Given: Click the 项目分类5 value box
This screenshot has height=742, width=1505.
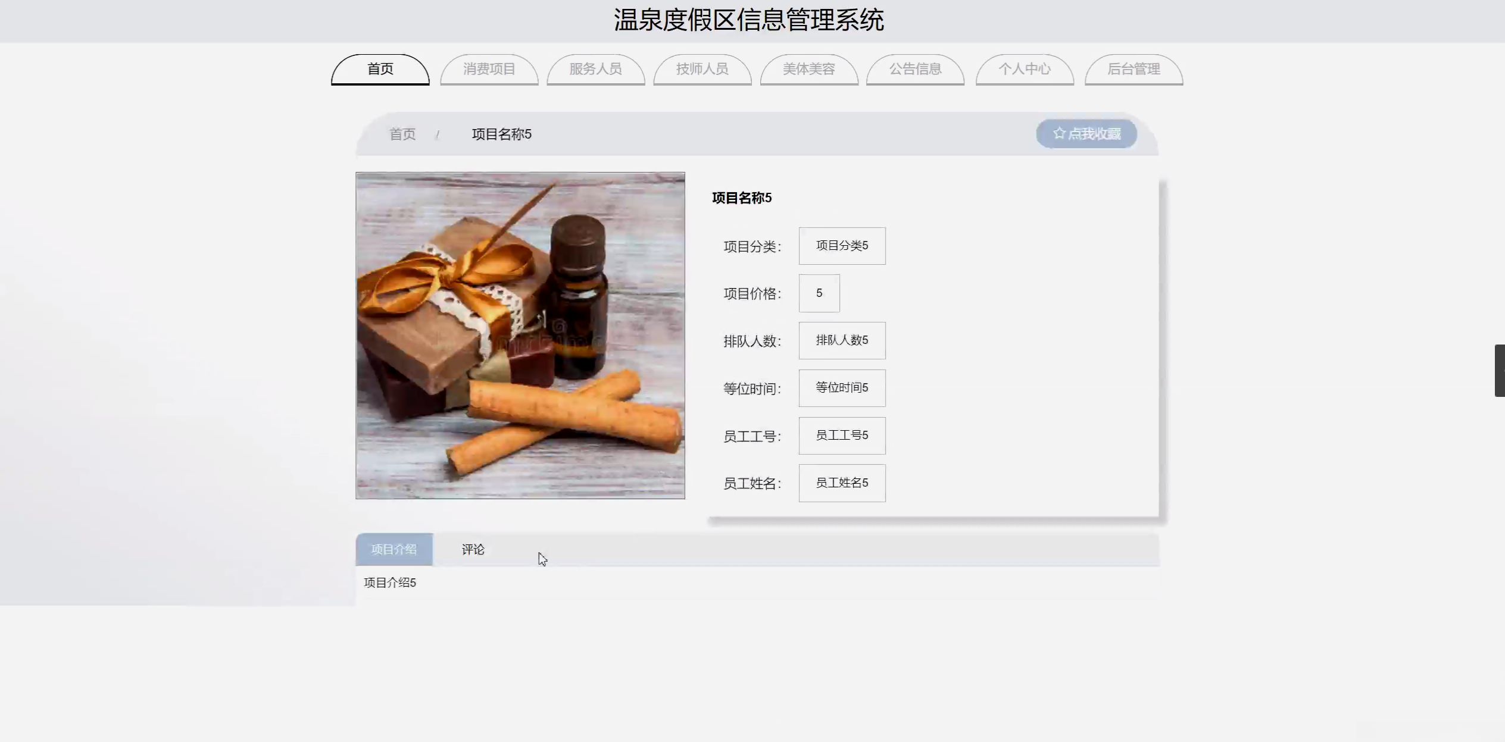Looking at the screenshot, I should (x=842, y=246).
